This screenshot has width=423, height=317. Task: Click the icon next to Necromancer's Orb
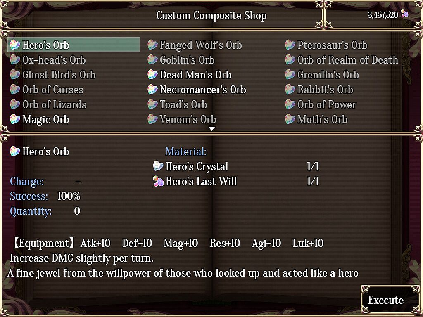tap(153, 90)
